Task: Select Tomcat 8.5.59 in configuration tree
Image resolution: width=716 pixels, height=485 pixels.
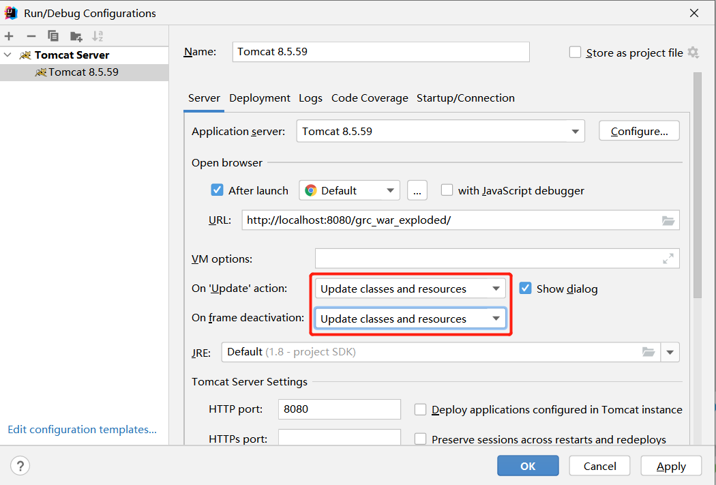Action: coord(84,72)
